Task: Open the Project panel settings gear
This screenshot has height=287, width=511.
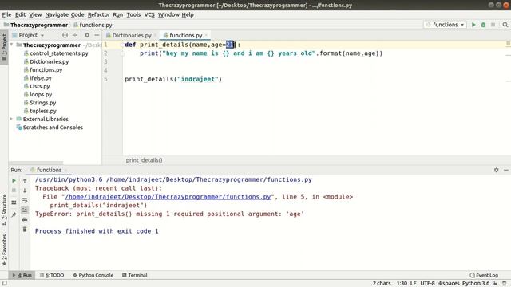Action: [x=87, y=35]
